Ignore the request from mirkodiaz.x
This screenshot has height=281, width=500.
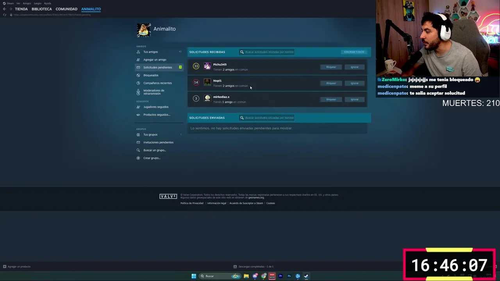(354, 100)
